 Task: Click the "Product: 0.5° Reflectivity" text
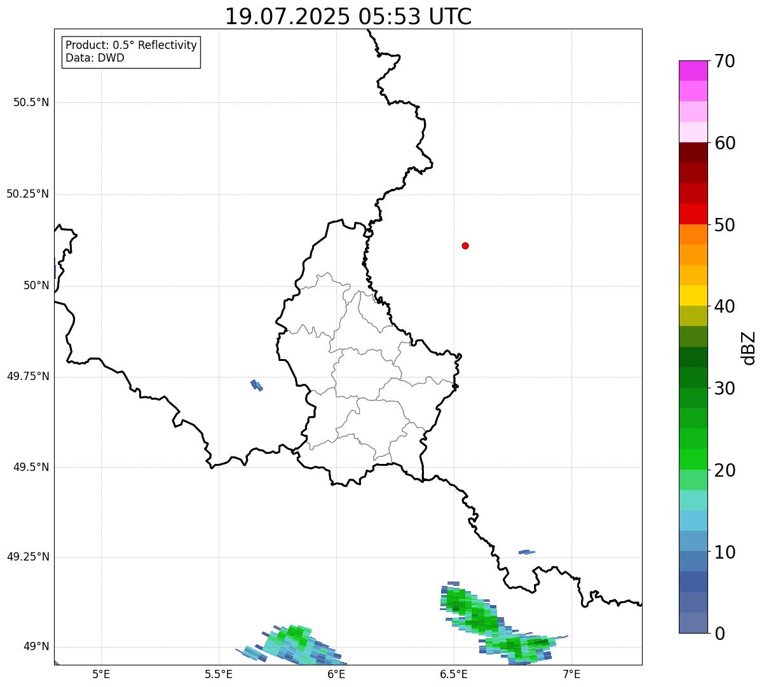131,46
